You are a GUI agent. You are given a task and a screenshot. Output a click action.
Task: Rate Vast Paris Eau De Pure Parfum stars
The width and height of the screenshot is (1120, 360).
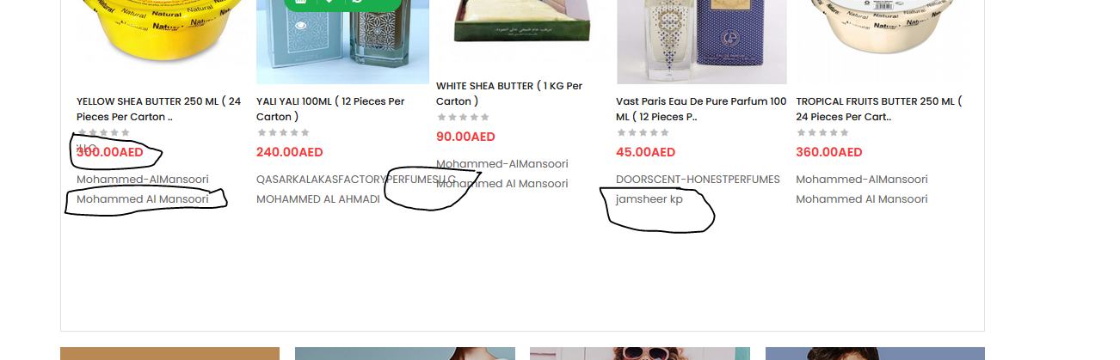point(643,132)
